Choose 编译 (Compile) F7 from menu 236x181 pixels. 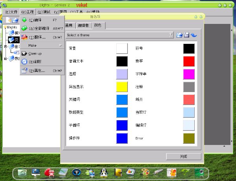click(x=42, y=20)
